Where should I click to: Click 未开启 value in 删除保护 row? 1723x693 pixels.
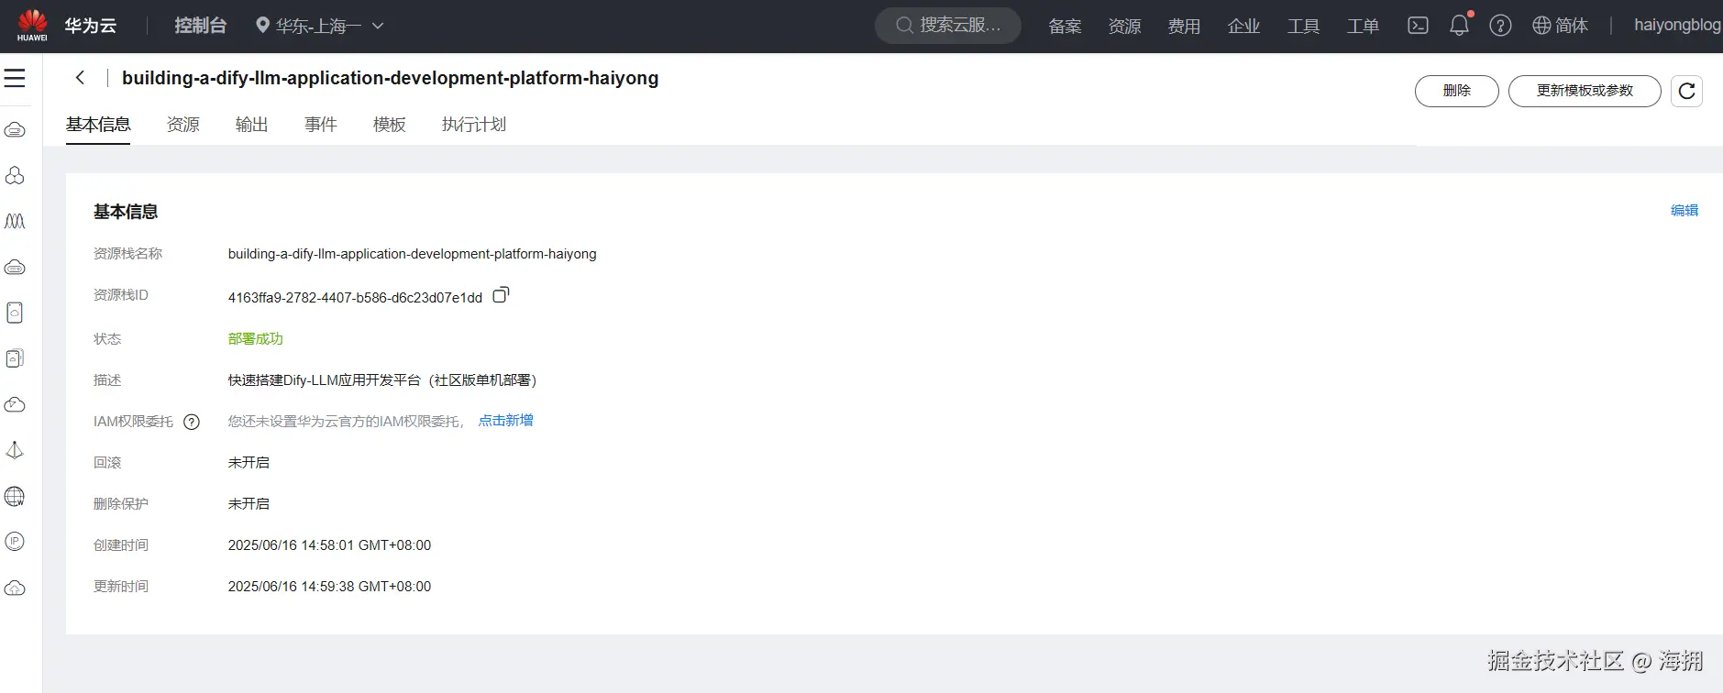point(249,504)
